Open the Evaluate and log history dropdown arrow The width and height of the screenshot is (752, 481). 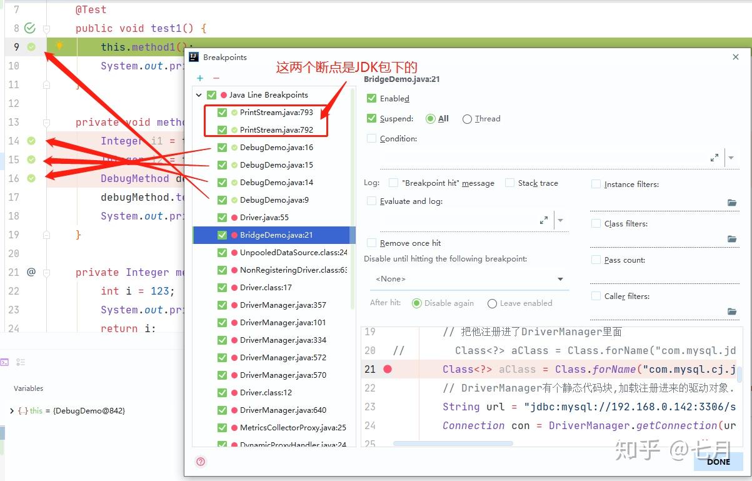[x=560, y=221]
